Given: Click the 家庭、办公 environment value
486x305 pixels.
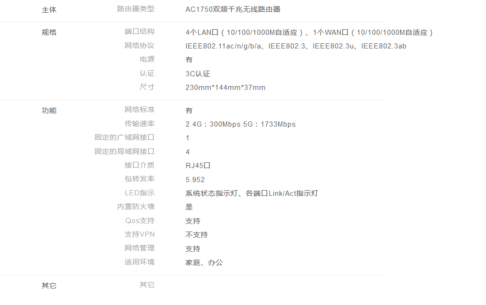Looking at the screenshot, I should click(204, 263).
